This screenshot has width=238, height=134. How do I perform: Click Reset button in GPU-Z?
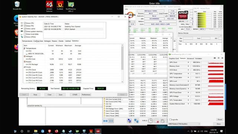tap(220, 119)
